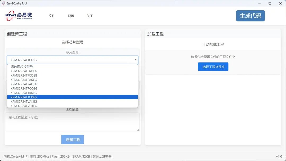Click the 选择芯片型号 heading text
The height and width of the screenshot is (161, 286).
(x=72, y=42)
